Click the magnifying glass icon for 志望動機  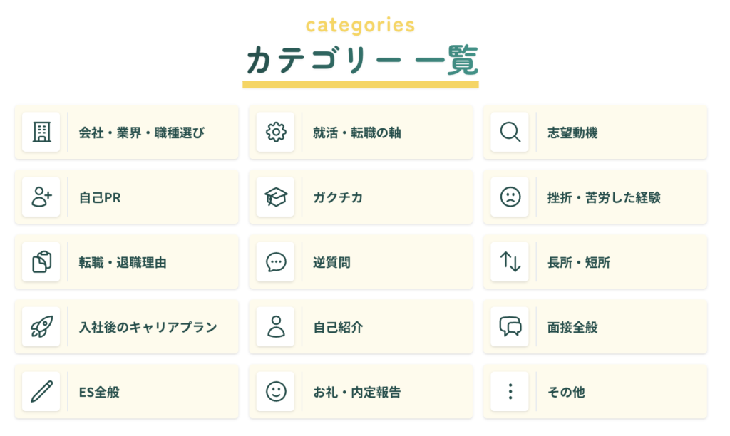[510, 133]
